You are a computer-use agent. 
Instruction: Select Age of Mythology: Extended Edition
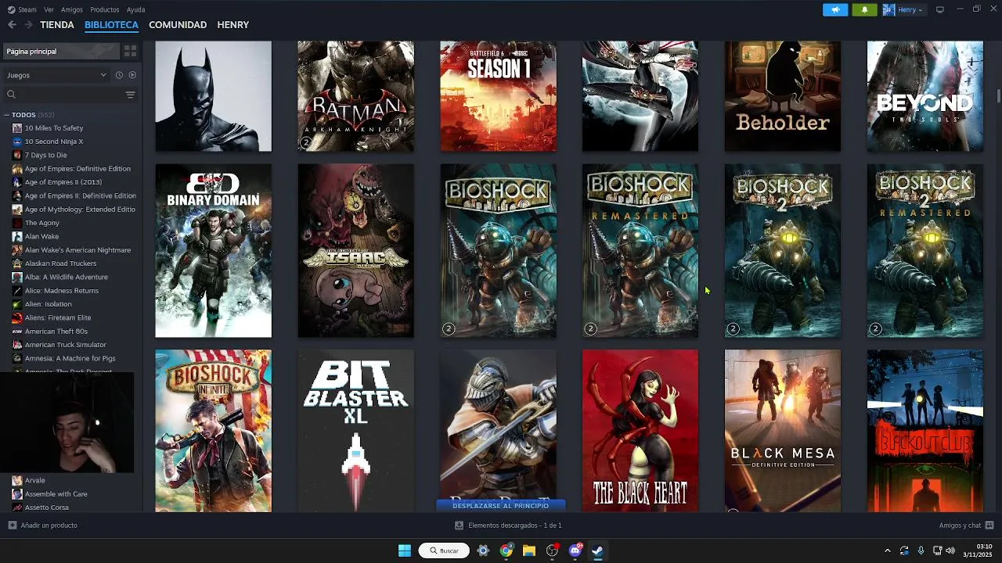(80, 210)
